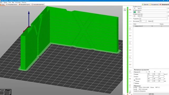
Task: Toggle the Дюймы inches checkbox
Action: (134, 83)
